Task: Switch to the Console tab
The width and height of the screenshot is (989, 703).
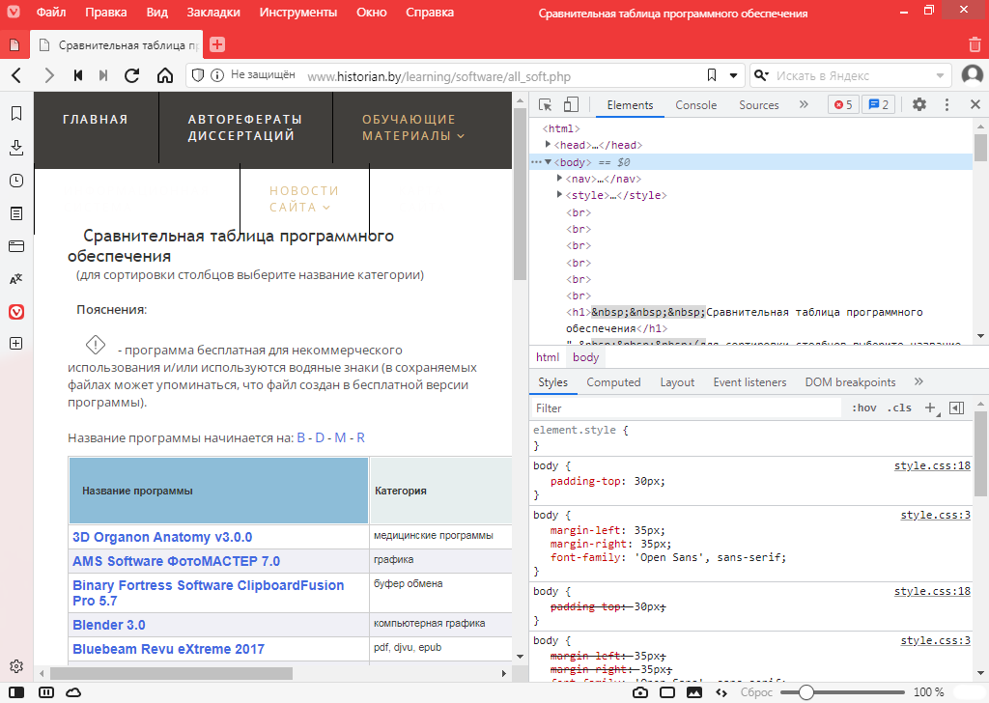Action: click(x=695, y=105)
